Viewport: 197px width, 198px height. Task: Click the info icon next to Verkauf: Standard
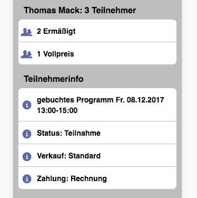(x=27, y=156)
